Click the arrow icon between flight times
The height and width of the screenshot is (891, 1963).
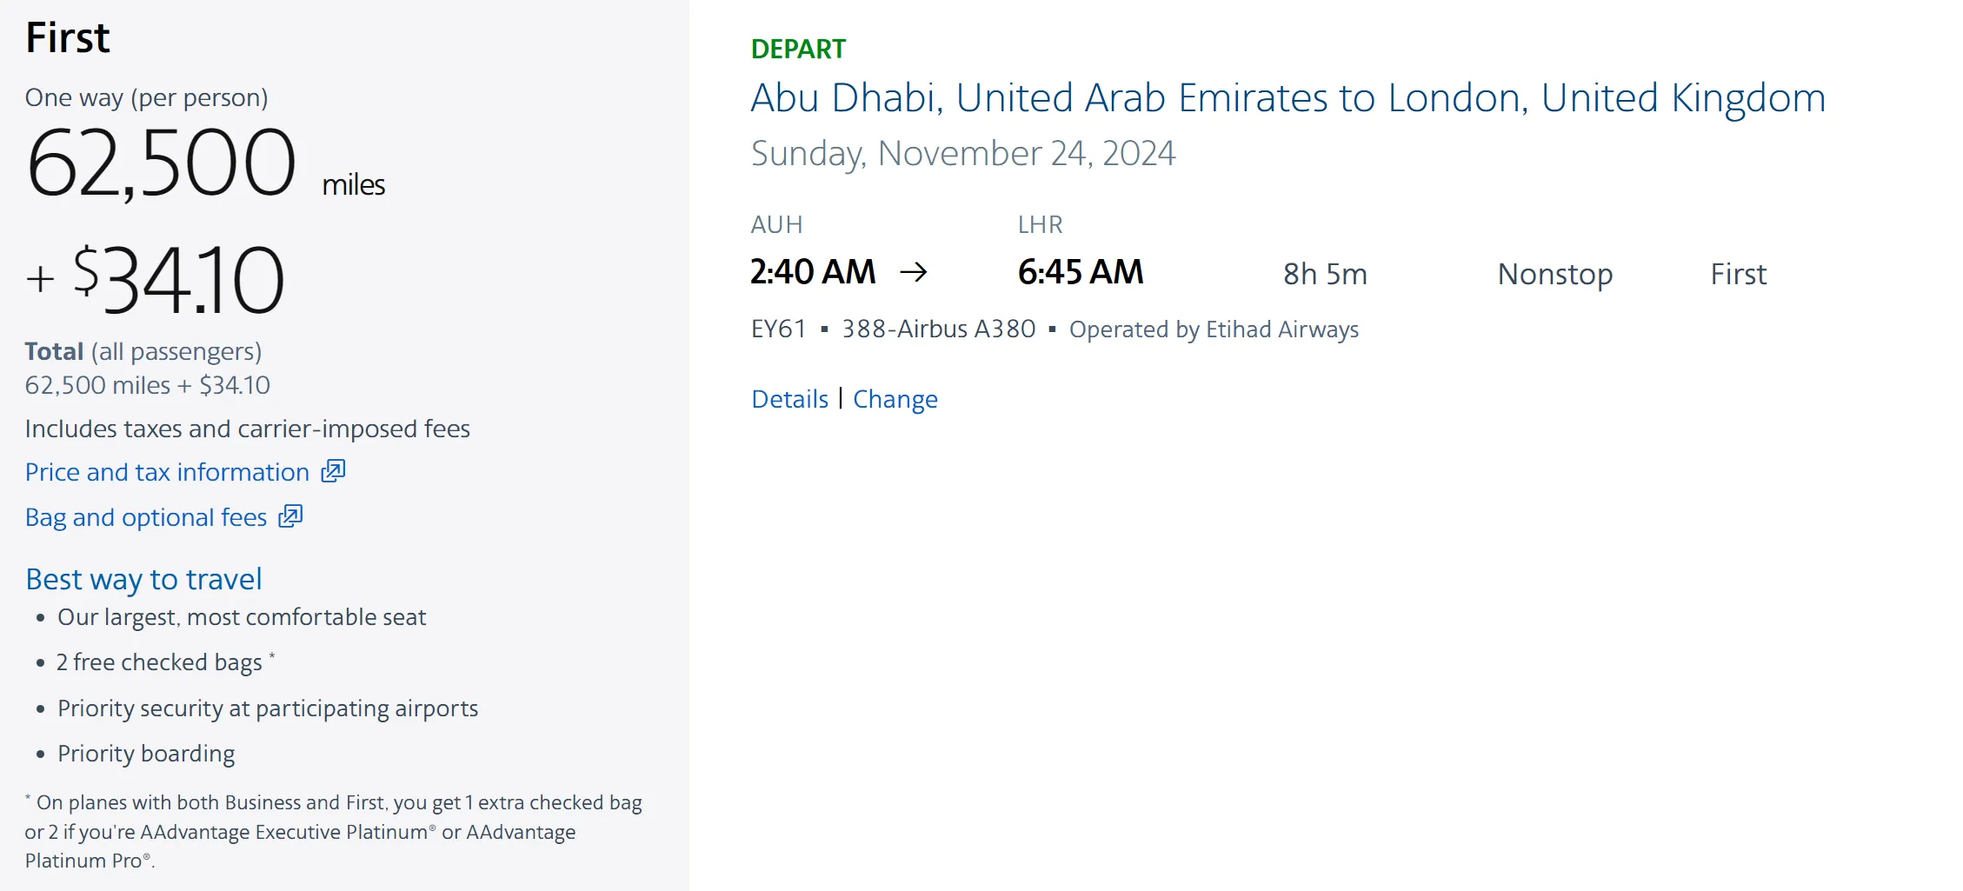click(914, 273)
